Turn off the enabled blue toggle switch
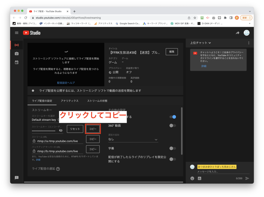264x197 pixels. (173, 117)
